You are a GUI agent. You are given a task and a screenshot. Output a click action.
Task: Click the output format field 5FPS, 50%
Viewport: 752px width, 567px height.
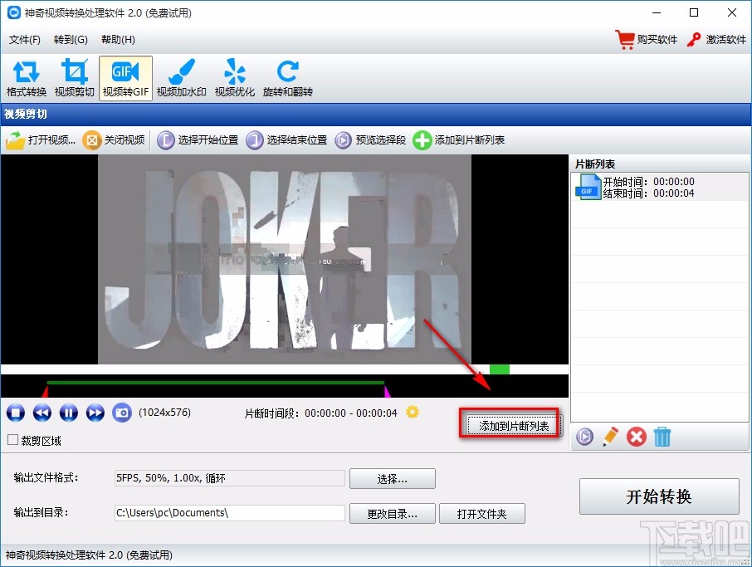coord(229,478)
